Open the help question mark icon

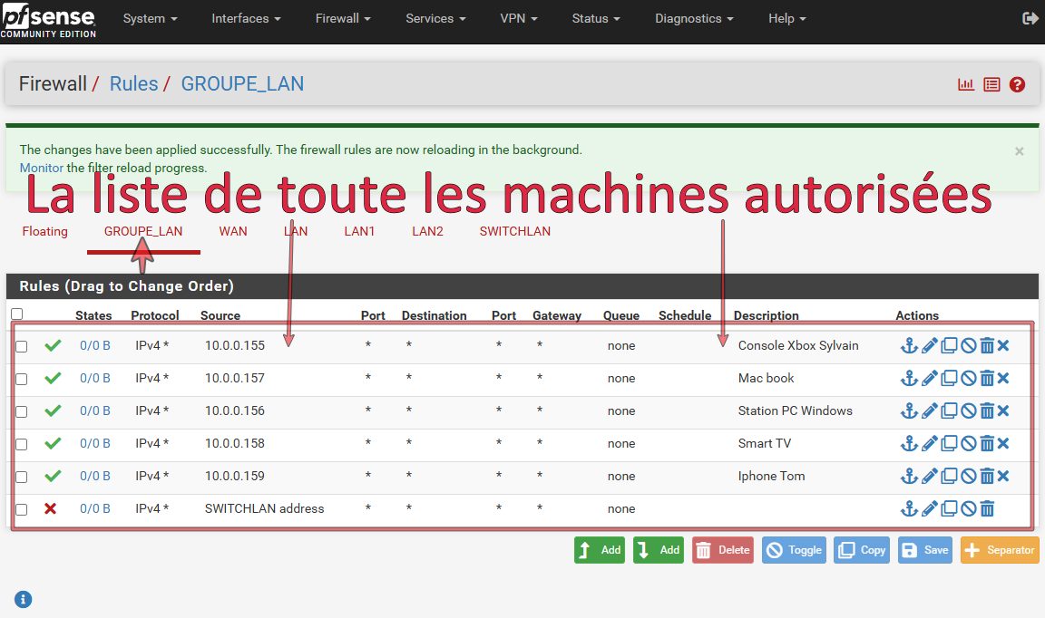coord(1017,84)
